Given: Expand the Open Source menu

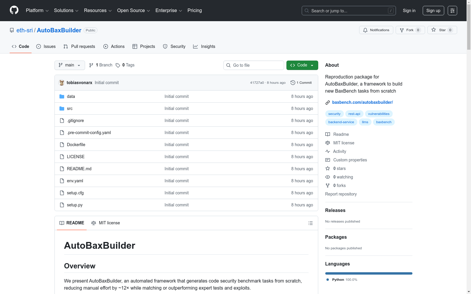Looking at the screenshot, I should tap(134, 11).
